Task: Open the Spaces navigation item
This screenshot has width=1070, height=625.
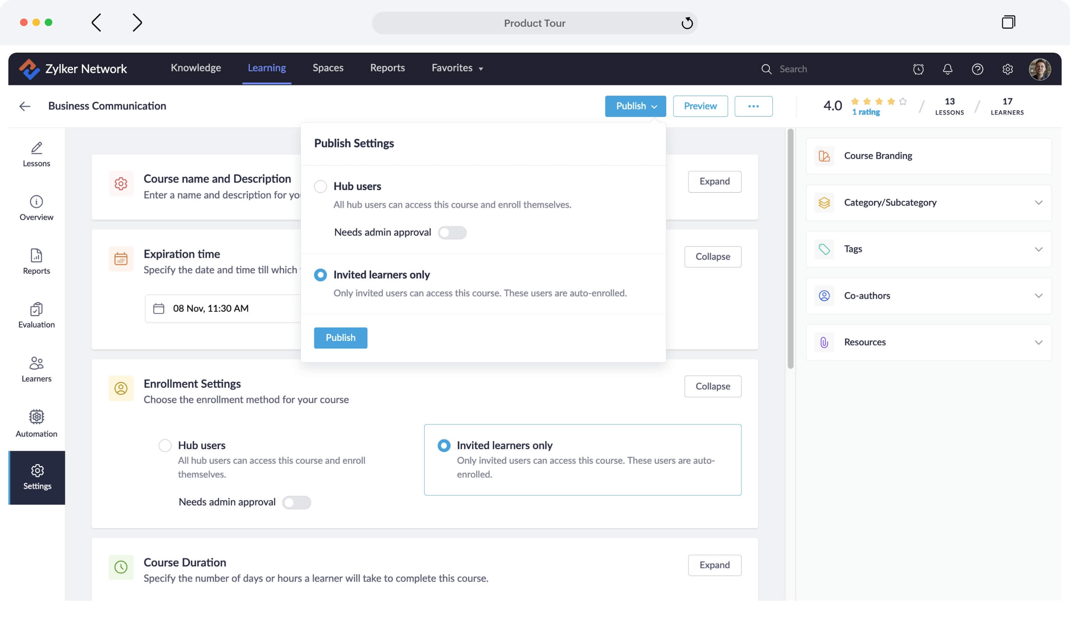Action: [x=328, y=68]
